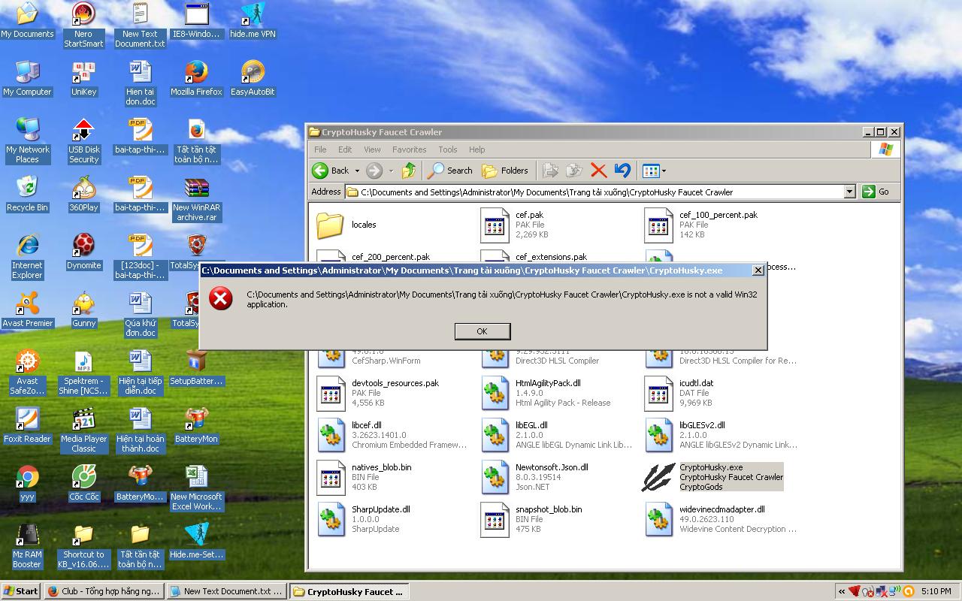
Task: Select the CryptoHusky.exe file icon
Action: (658, 477)
